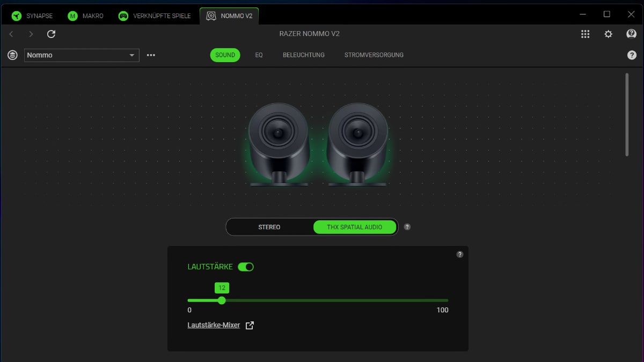644x362 pixels.
Task: Open the three-dot profile options menu
Action: point(151,55)
